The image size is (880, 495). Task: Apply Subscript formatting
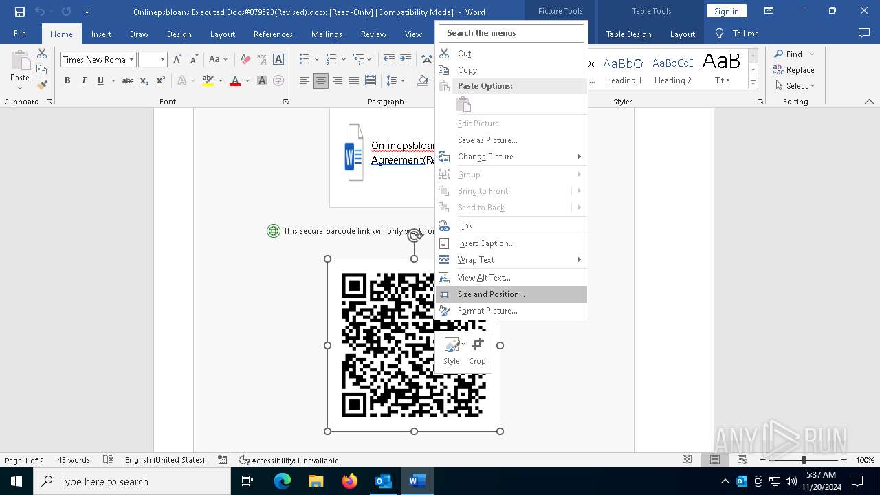click(x=144, y=80)
